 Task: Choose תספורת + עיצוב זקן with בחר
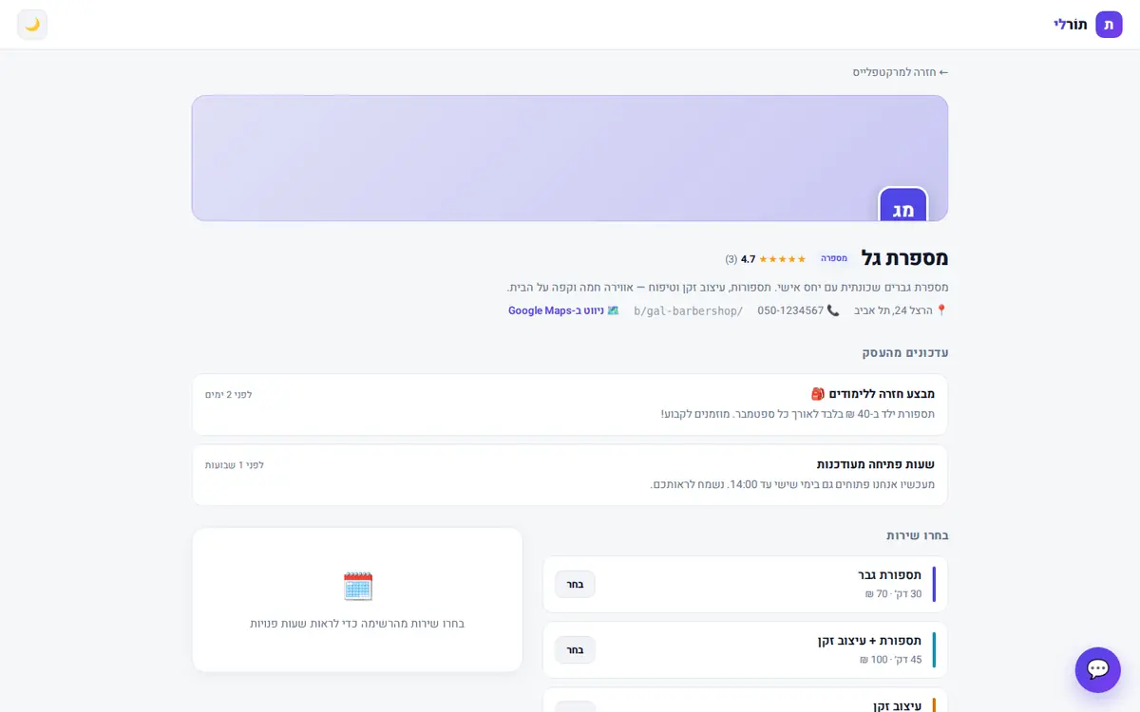[576, 649]
